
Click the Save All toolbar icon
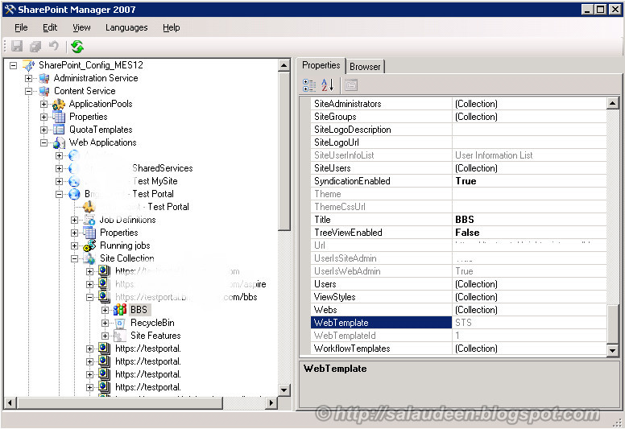click(x=35, y=46)
